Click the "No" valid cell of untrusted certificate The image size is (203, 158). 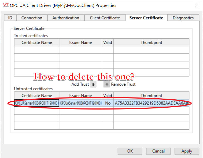click(x=108, y=103)
